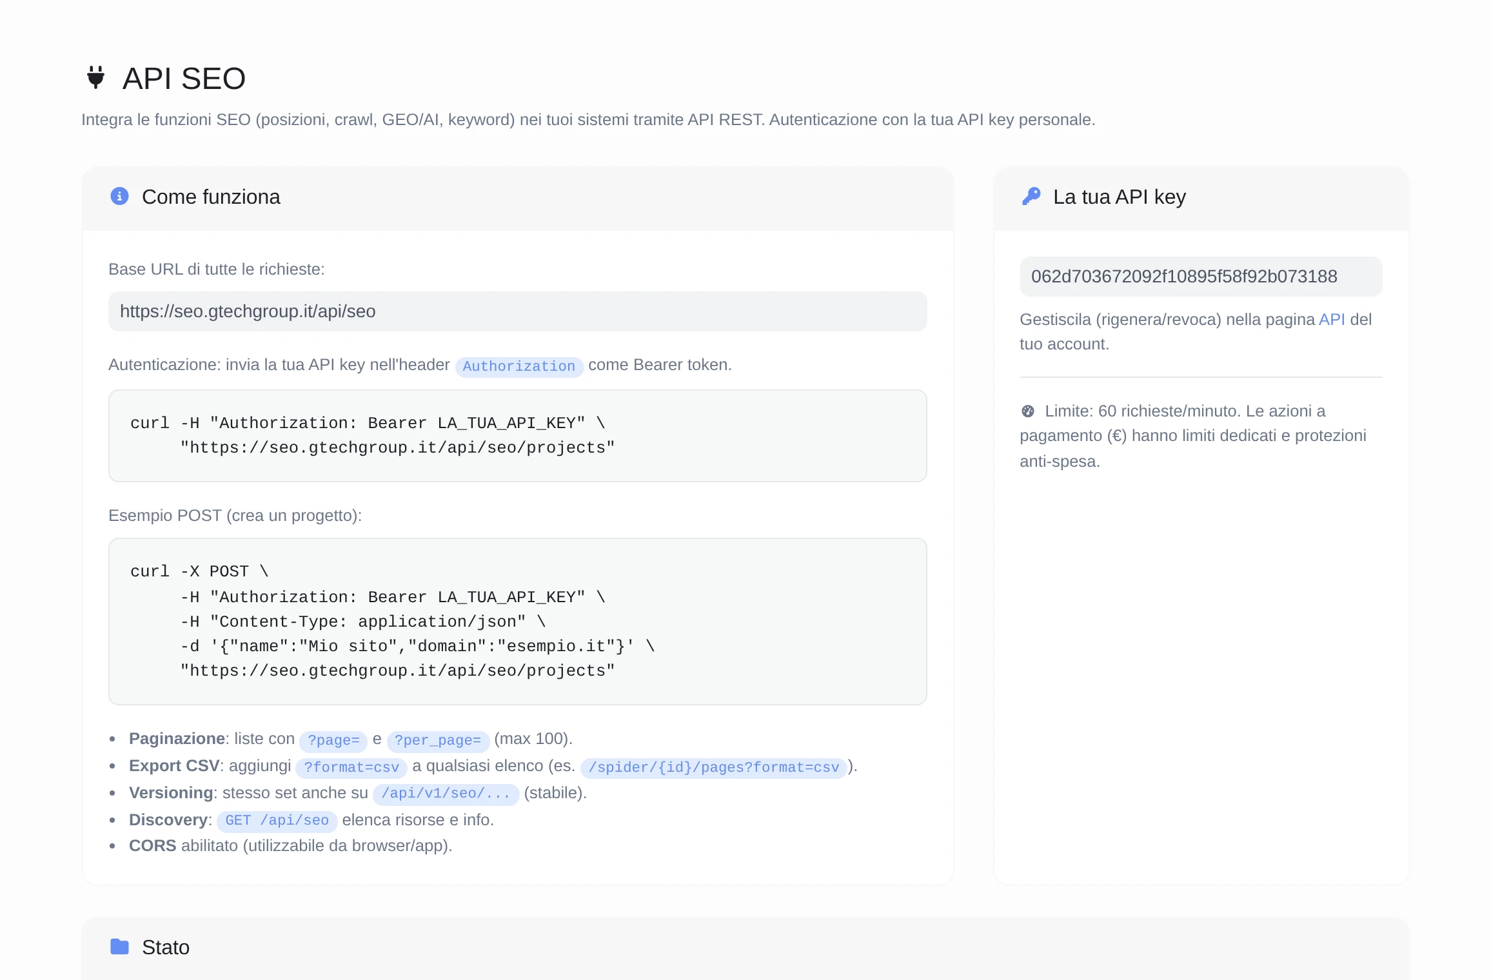Click the CORS abilitato bullet text

(x=291, y=846)
